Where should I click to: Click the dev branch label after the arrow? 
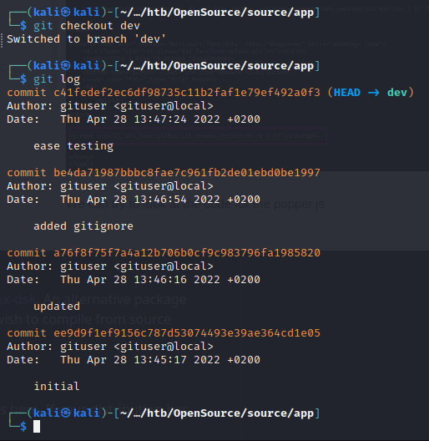(397, 93)
